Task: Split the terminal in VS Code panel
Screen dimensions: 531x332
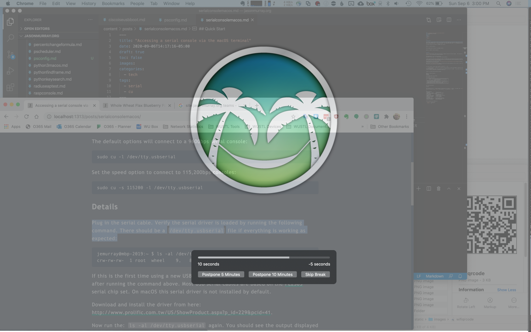Action: (429, 189)
